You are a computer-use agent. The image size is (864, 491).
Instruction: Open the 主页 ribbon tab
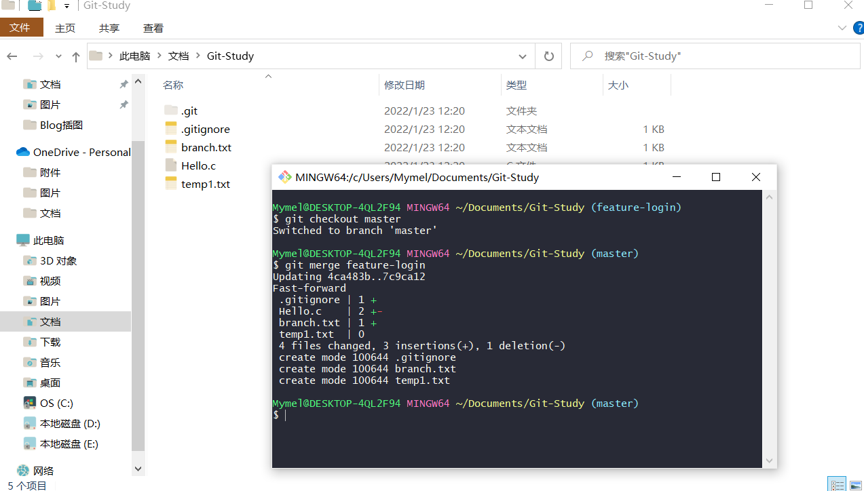[65, 28]
